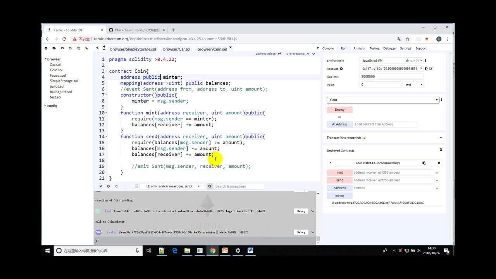Debug the Coin.minter call
The height and width of the screenshot is (279, 496).
[301, 232]
